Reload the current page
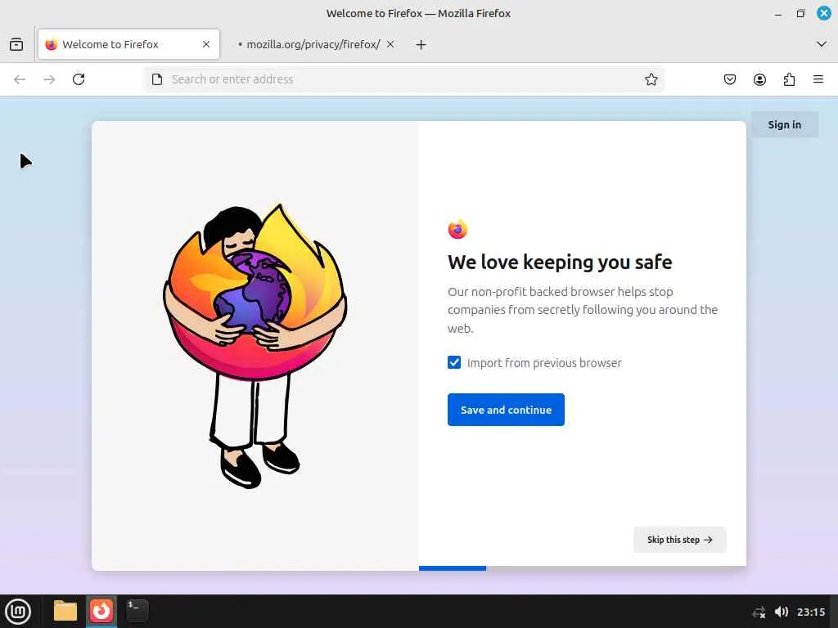This screenshot has height=628, width=838. (79, 79)
